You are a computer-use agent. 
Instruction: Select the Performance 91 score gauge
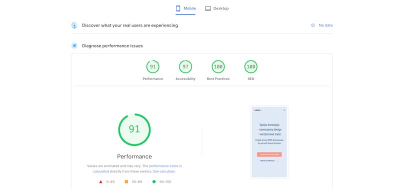point(153,67)
